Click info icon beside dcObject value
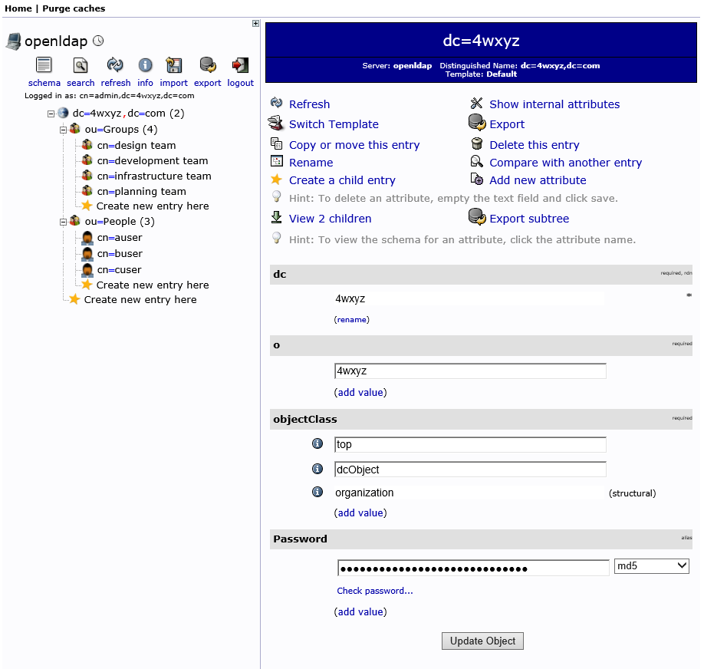 (317, 469)
